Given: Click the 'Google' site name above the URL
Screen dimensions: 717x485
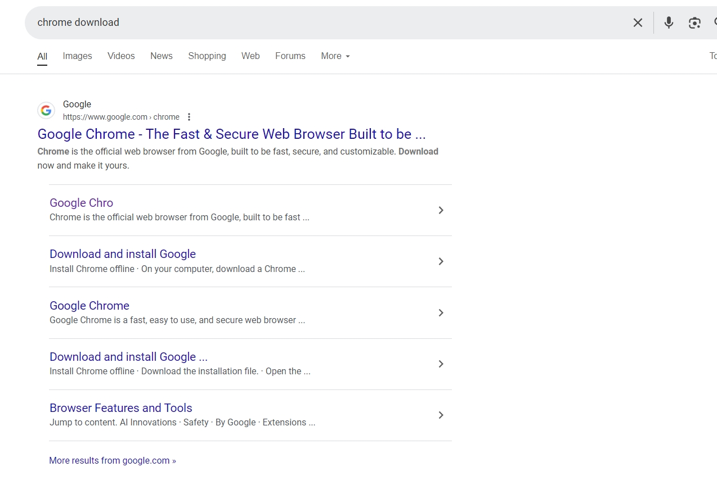Looking at the screenshot, I should (x=77, y=104).
